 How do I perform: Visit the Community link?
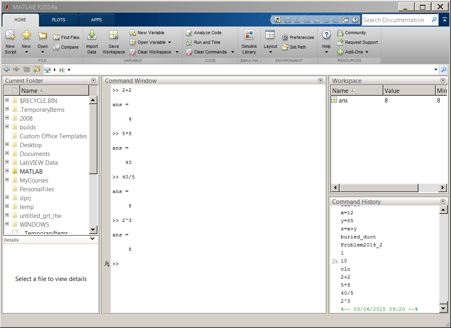[x=352, y=33]
